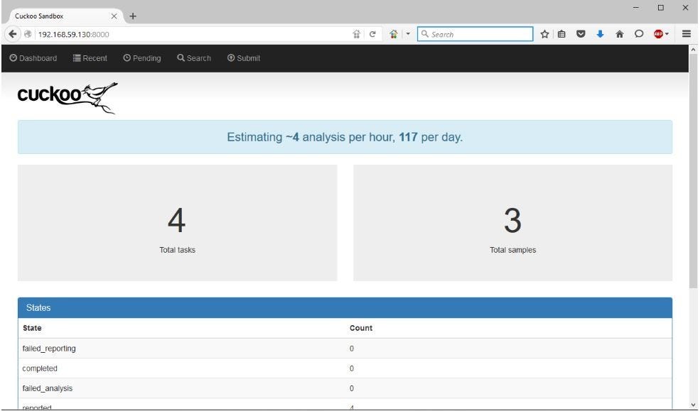700x411 pixels.
Task: Open a new tab with the plus button
Action: click(x=133, y=16)
